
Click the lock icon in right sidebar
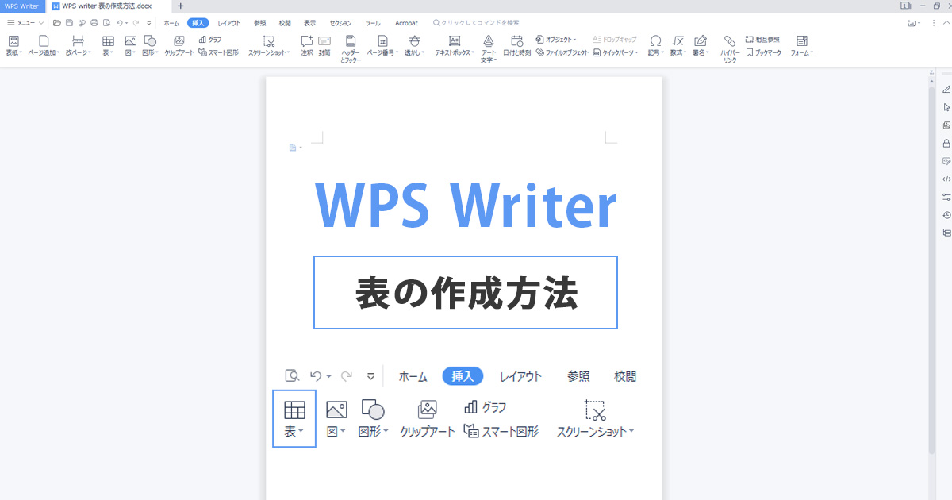[946, 144]
